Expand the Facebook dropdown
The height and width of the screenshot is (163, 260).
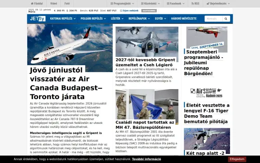pyautogui.click(x=175, y=3)
